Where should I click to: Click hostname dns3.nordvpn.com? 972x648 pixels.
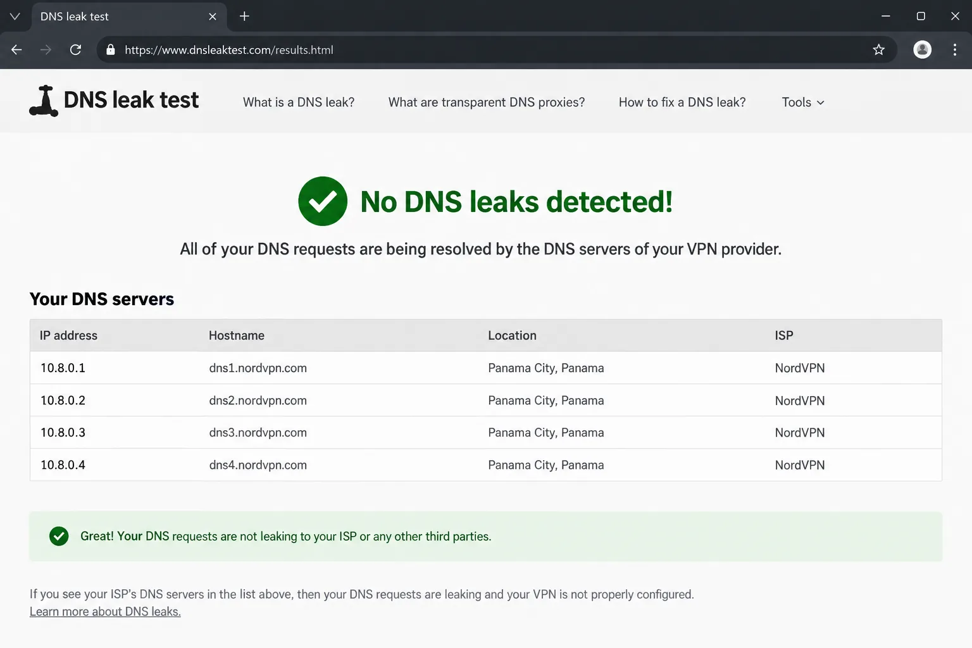tap(258, 432)
